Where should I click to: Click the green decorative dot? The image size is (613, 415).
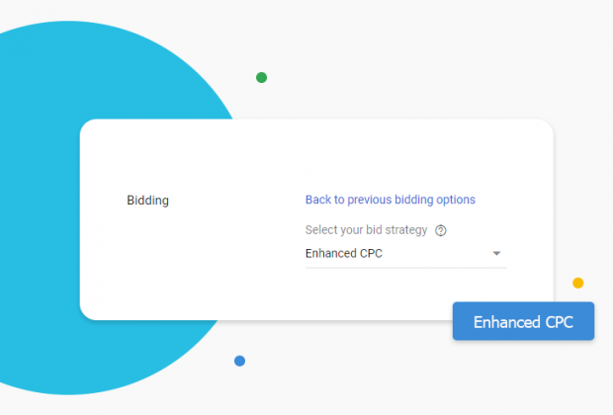262,77
